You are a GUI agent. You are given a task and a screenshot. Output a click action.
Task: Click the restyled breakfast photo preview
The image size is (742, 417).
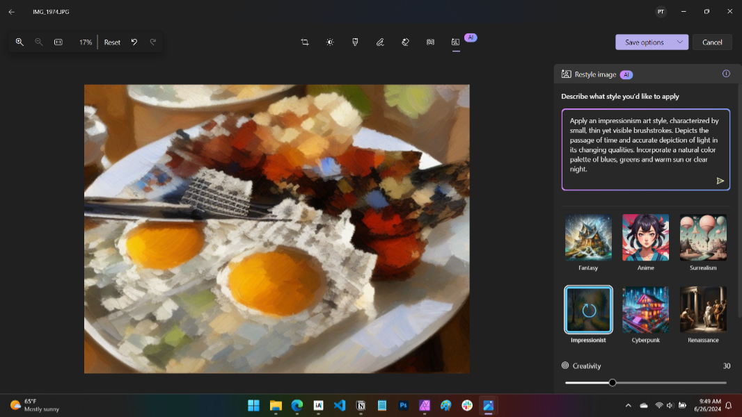click(x=277, y=229)
